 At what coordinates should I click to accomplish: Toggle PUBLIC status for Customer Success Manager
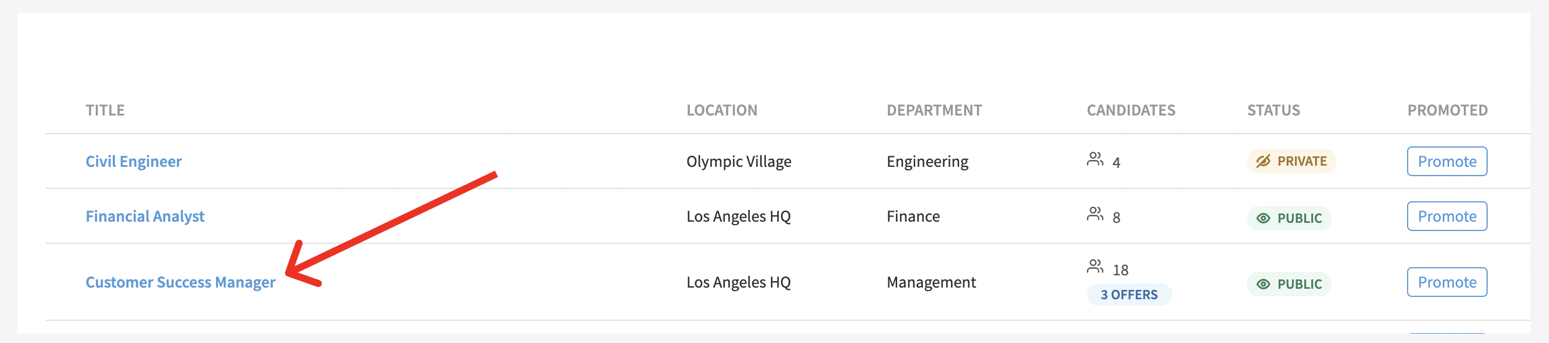coord(1289,284)
